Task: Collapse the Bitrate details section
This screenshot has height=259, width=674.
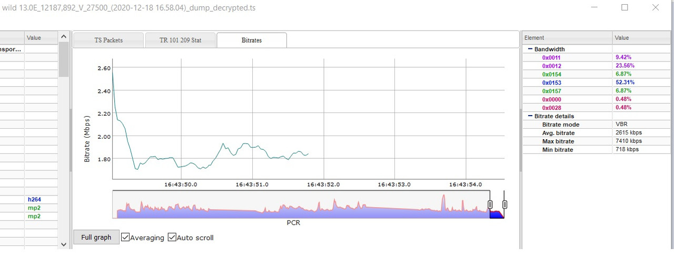Action: point(530,116)
